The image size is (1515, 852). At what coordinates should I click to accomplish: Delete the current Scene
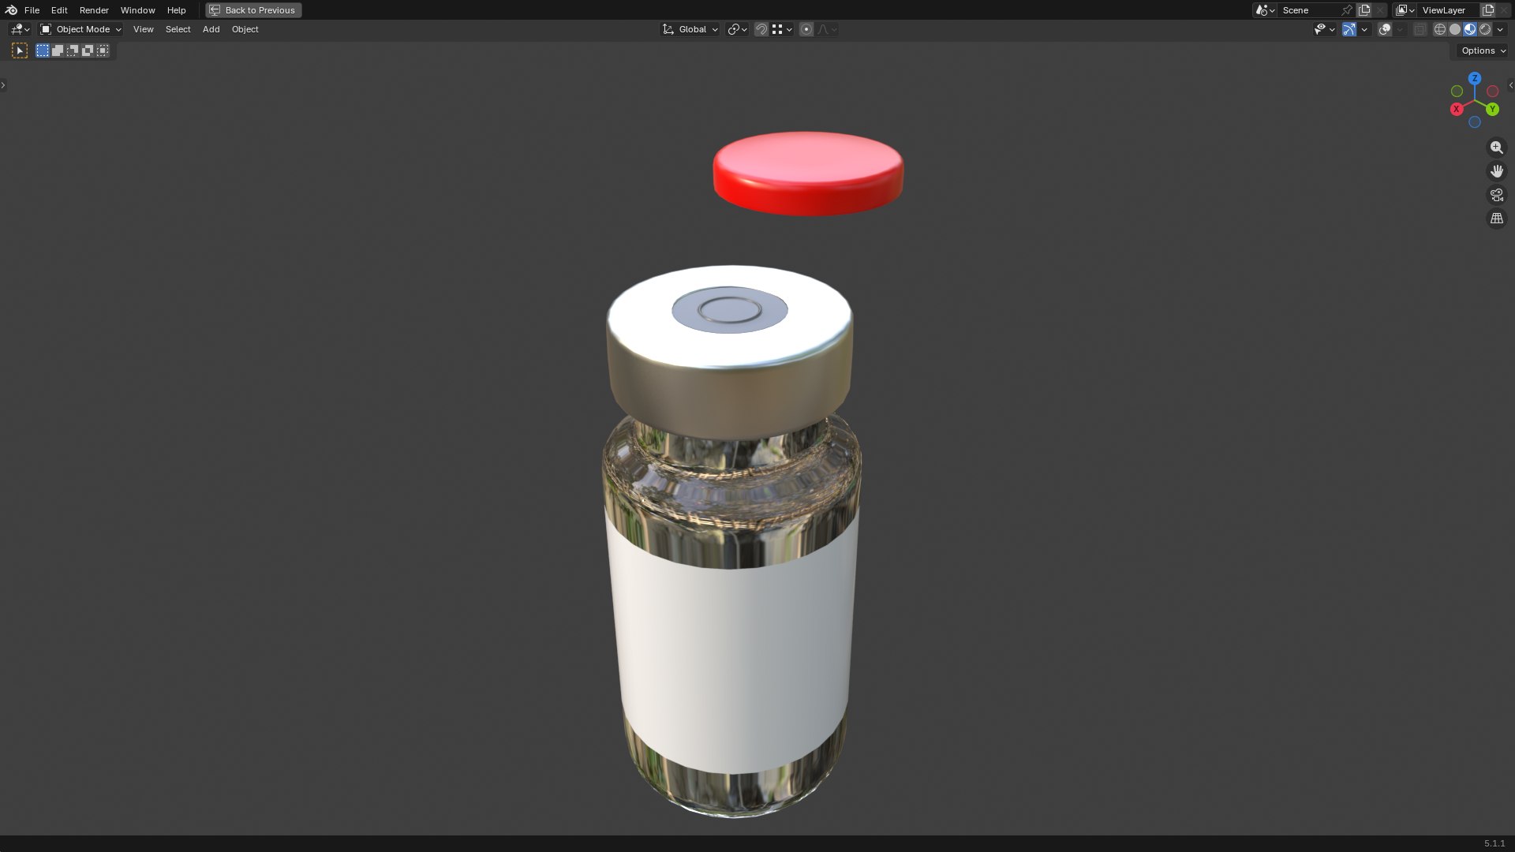(x=1380, y=10)
